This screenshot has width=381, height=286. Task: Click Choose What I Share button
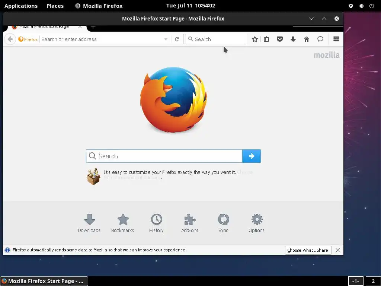(308, 250)
